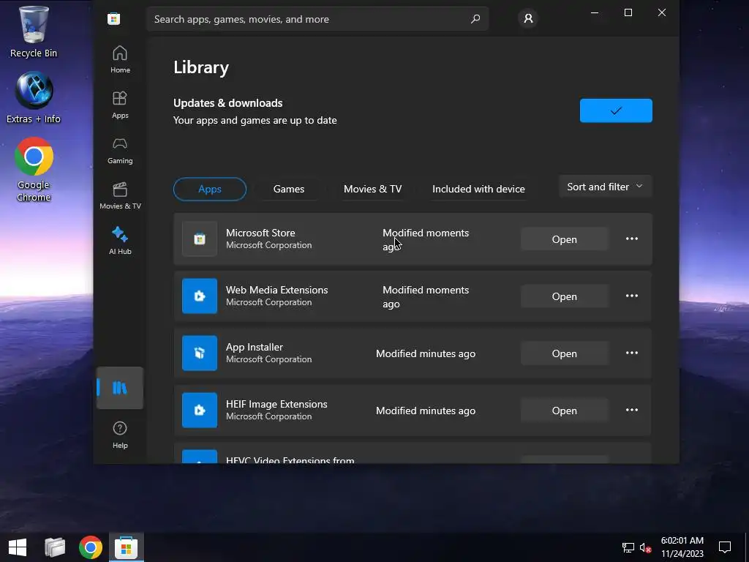The width and height of the screenshot is (749, 562).
Task: Open Web Media Extensions via Open button
Action: [565, 296]
